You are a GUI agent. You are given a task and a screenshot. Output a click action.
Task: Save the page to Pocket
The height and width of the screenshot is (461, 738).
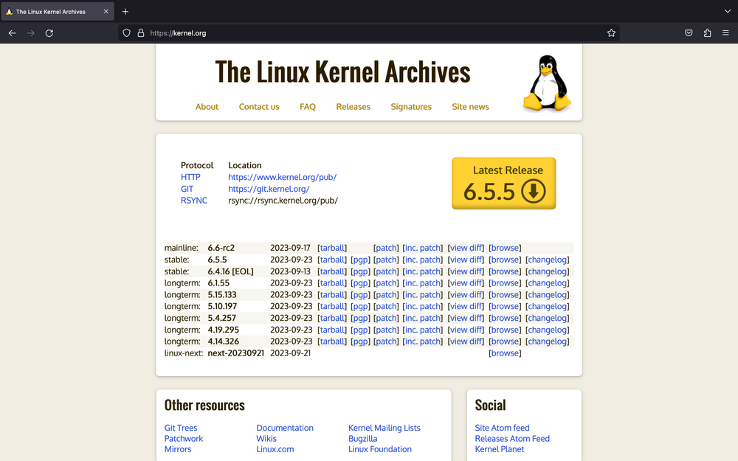[x=689, y=32]
